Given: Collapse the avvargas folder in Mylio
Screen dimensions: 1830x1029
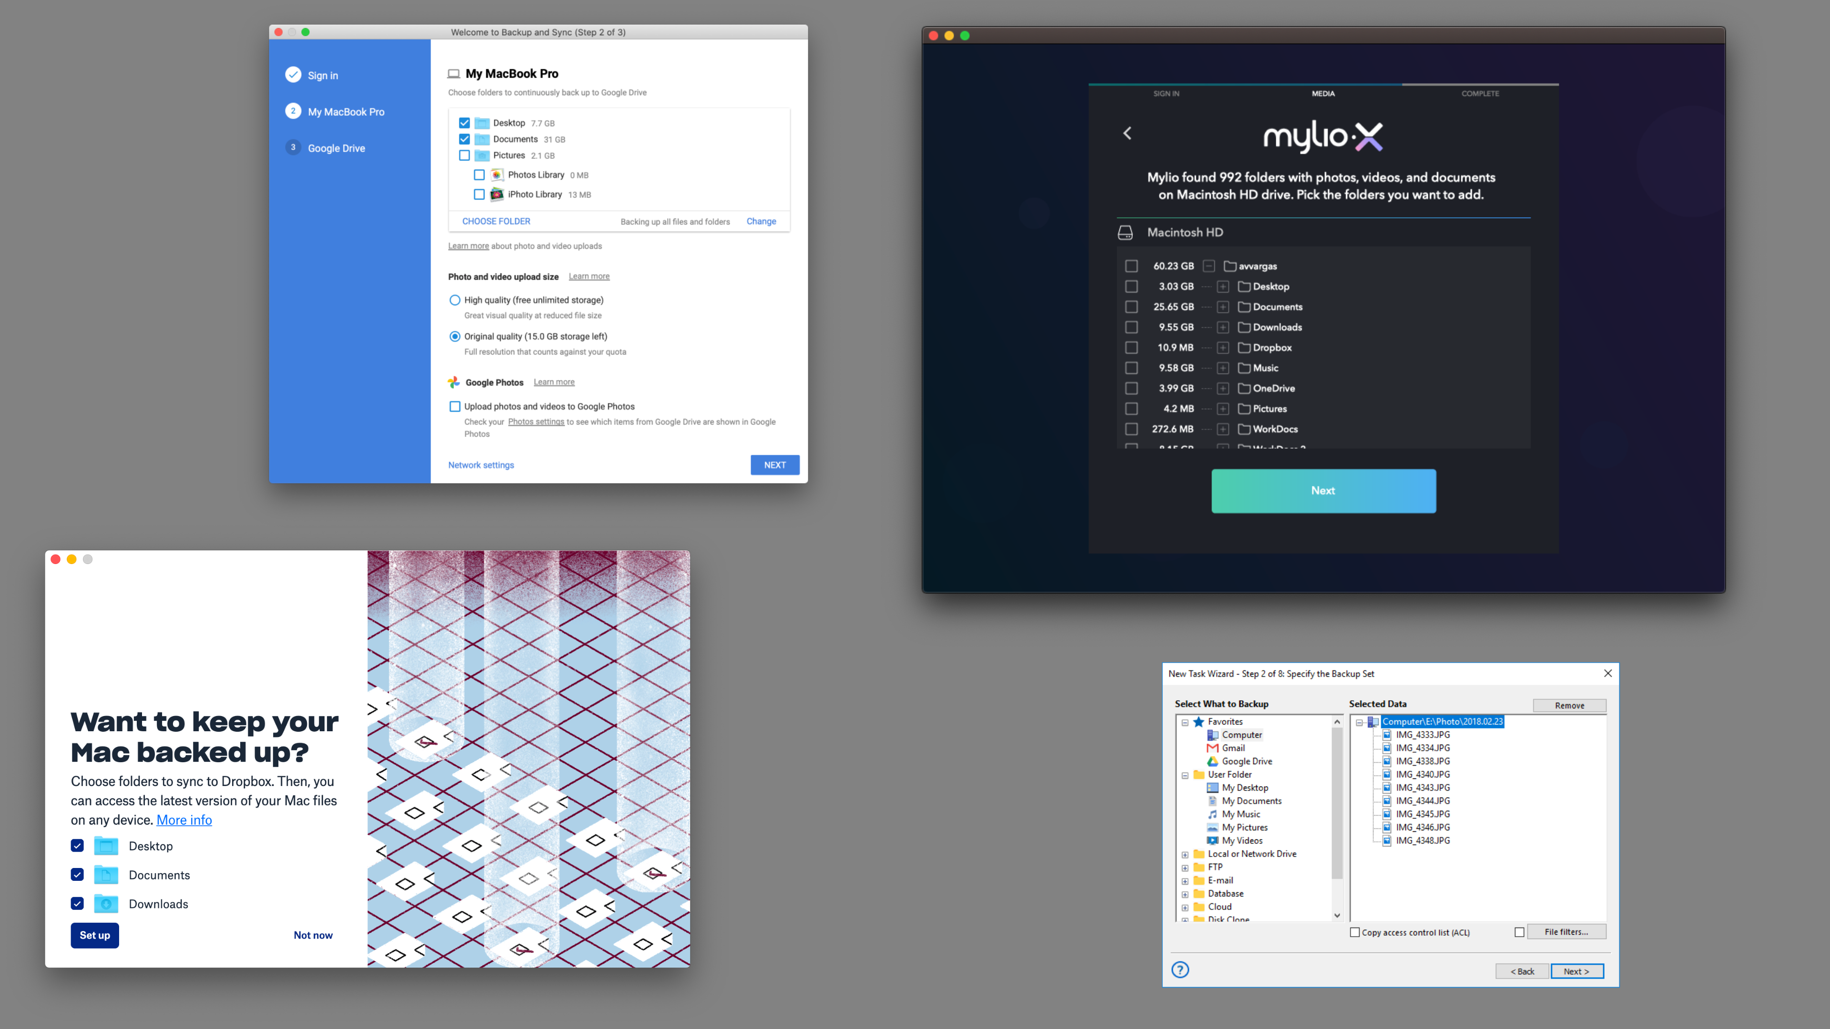Looking at the screenshot, I should [1209, 266].
